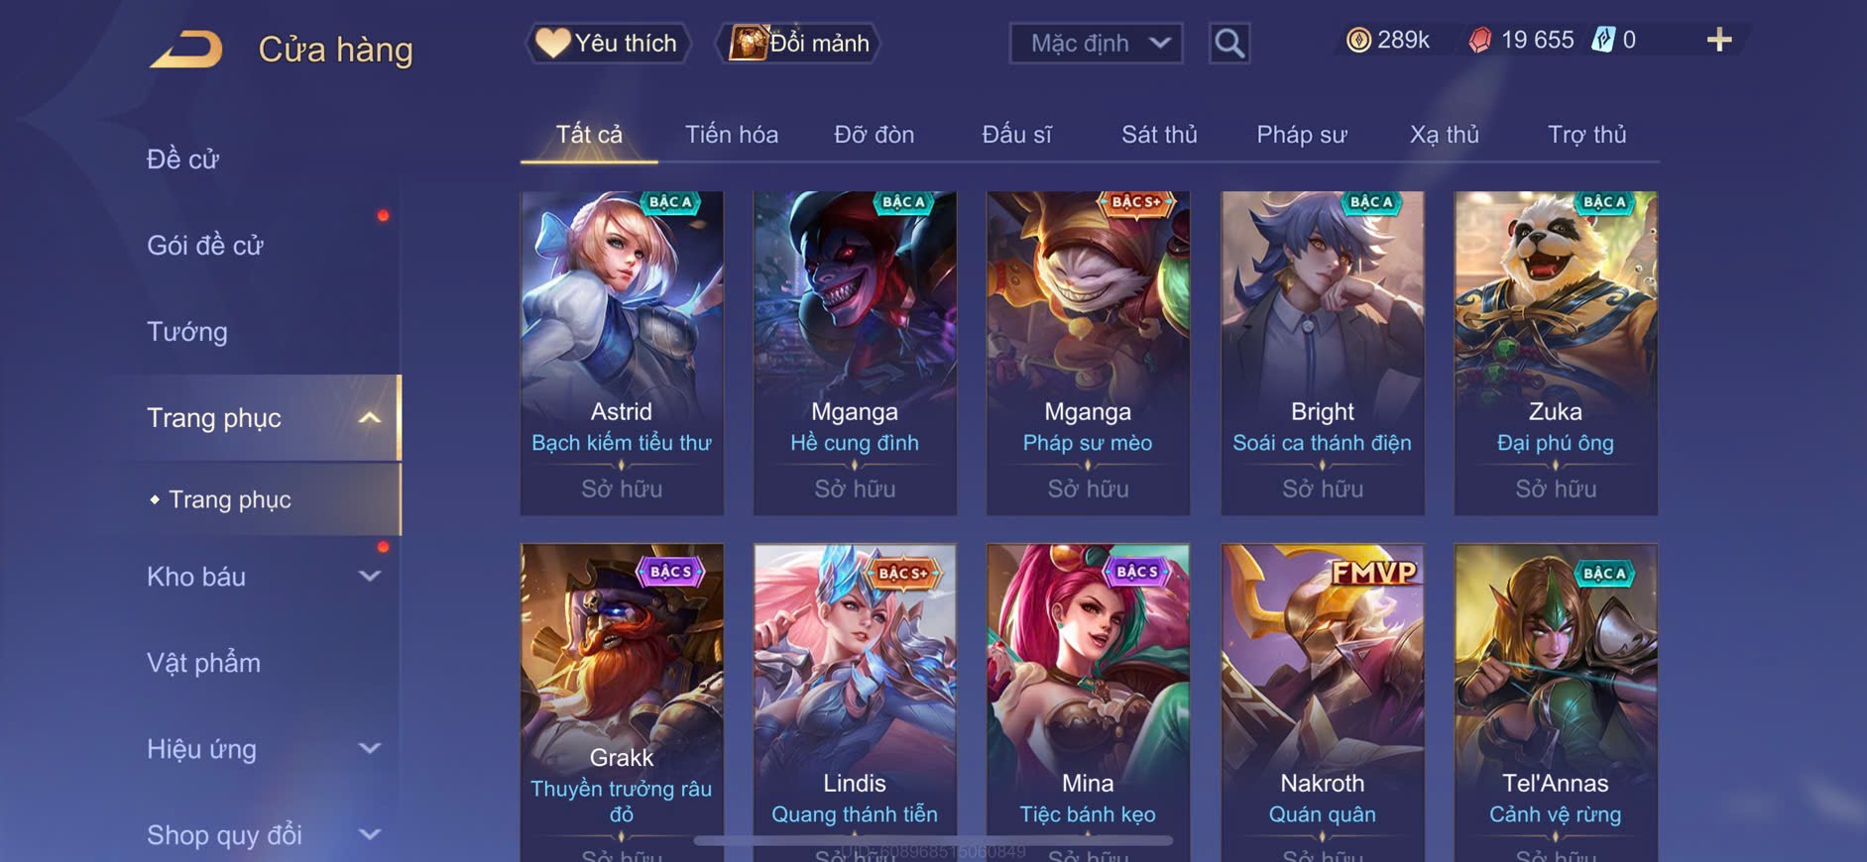1867x862 pixels.
Task: Tap the red gem icon showing 19 655
Action: (x=1479, y=40)
